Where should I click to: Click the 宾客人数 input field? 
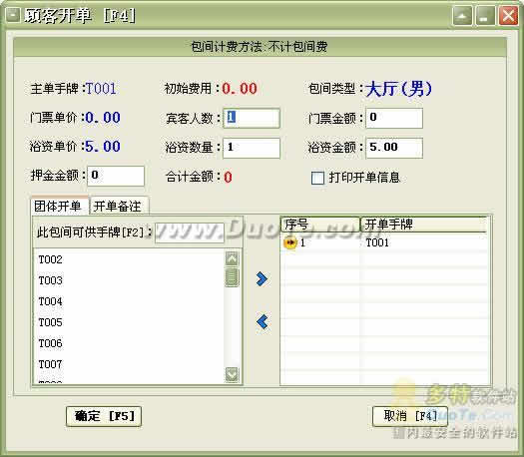click(x=252, y=118)
